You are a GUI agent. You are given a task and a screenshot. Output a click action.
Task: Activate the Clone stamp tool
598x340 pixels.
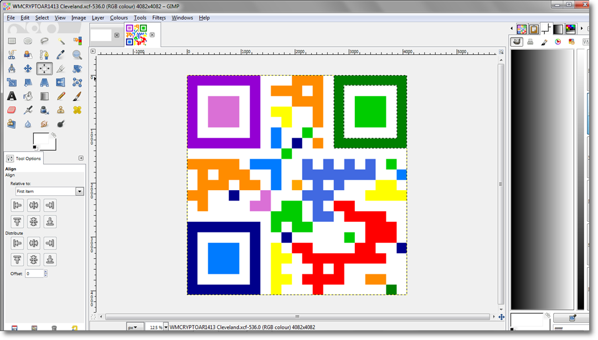point(61,110)
